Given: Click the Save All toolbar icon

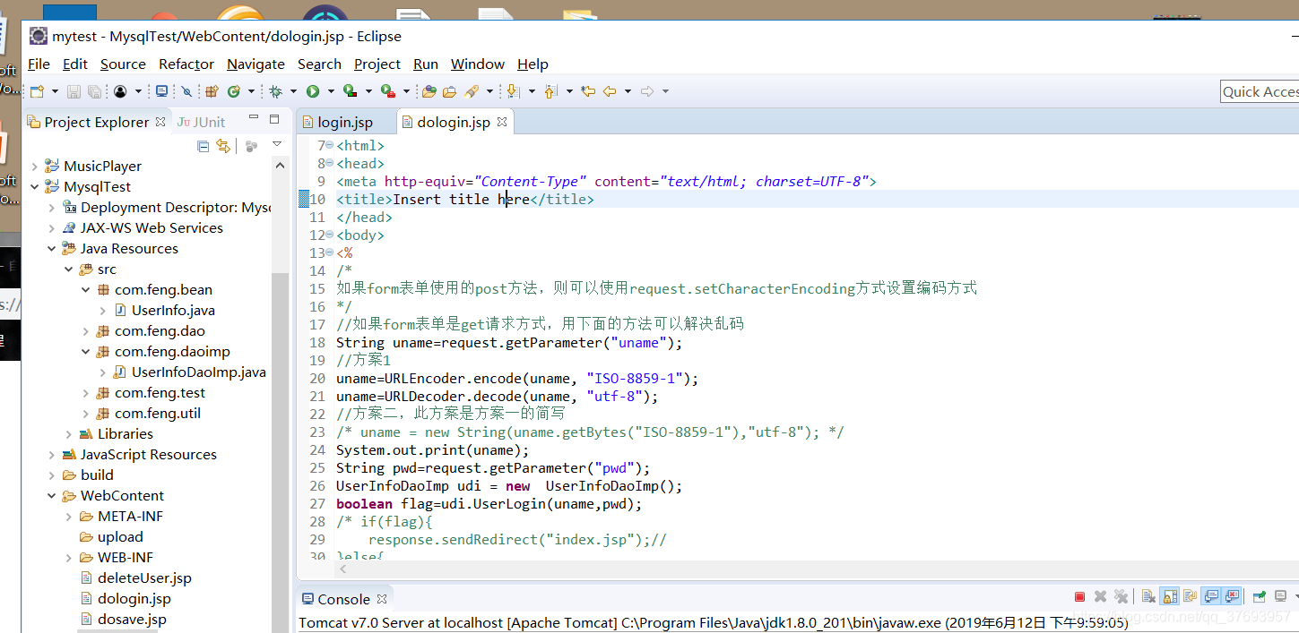Looking at the screenshot, I should 95,91.
